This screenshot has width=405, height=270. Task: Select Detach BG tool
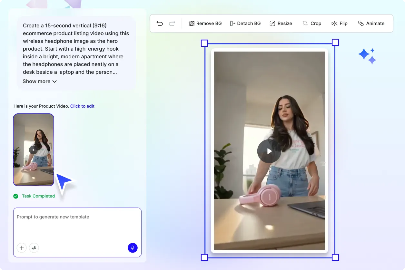pyautogui.click(x=245, y=24)
